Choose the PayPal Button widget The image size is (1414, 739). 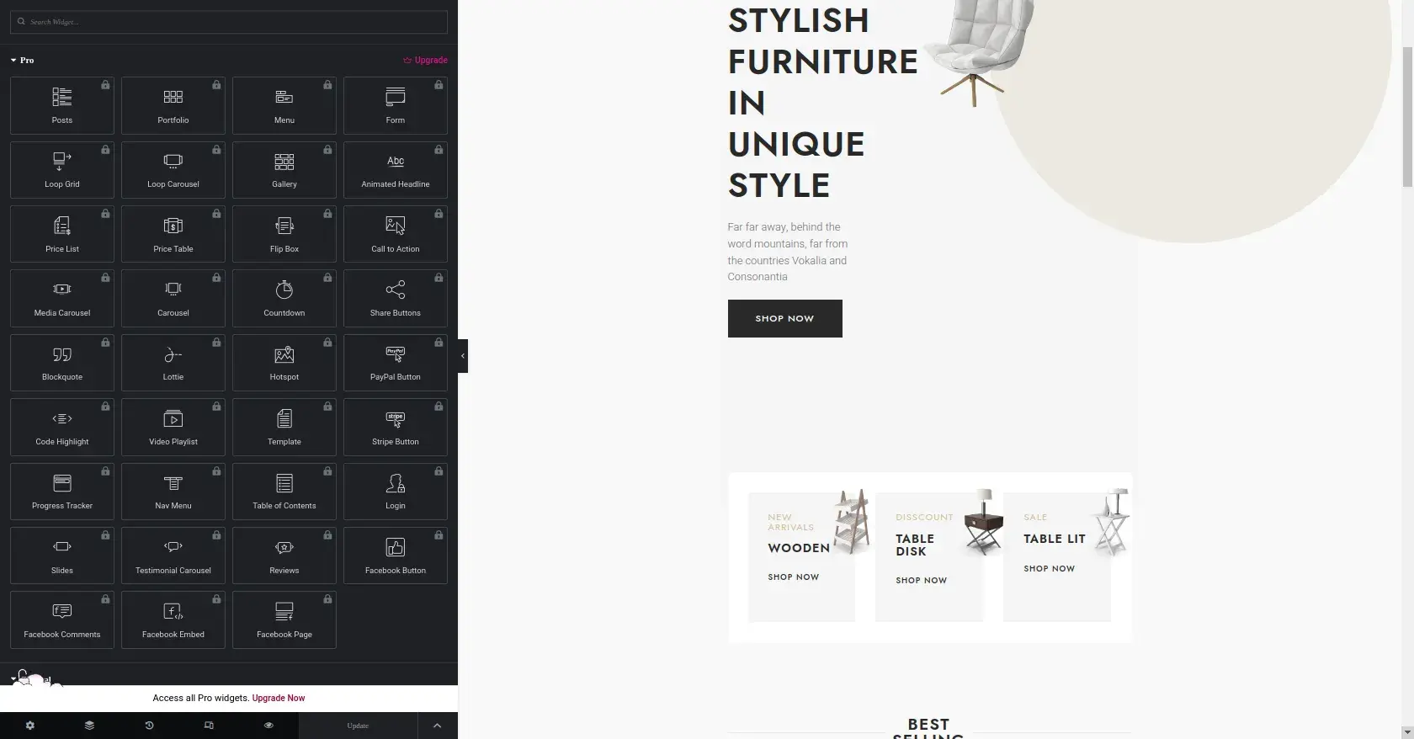(396, 363)
